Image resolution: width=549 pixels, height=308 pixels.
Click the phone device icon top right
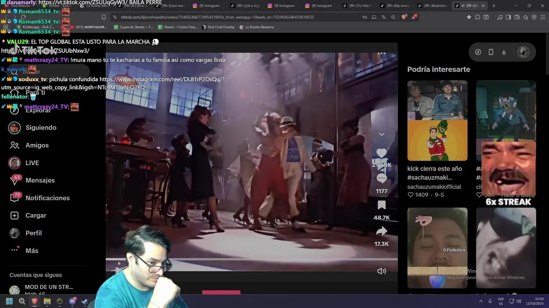491,52
